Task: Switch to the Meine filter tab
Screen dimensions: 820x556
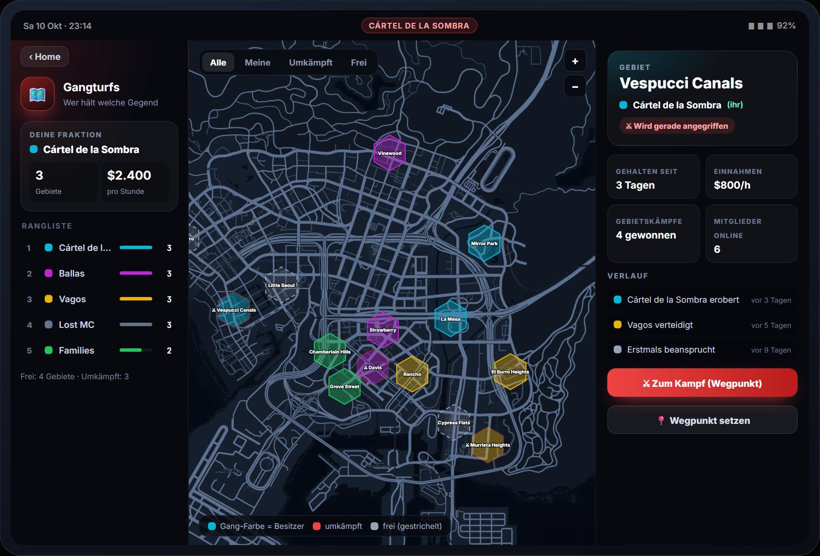Action: pos(258,62)
